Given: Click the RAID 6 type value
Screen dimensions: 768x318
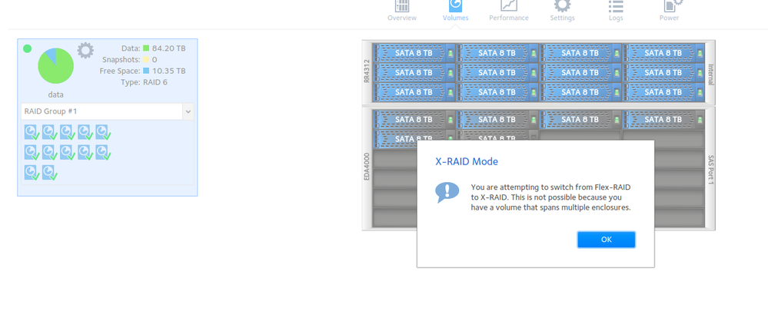Looking at the screenshot, I should point(155,82).
